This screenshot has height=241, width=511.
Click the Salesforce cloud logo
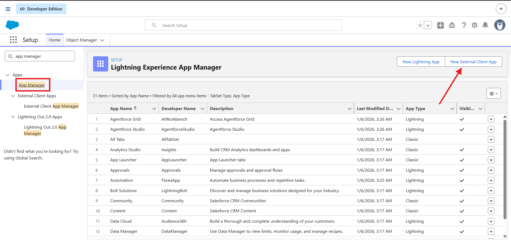click(x=12, y=25)
